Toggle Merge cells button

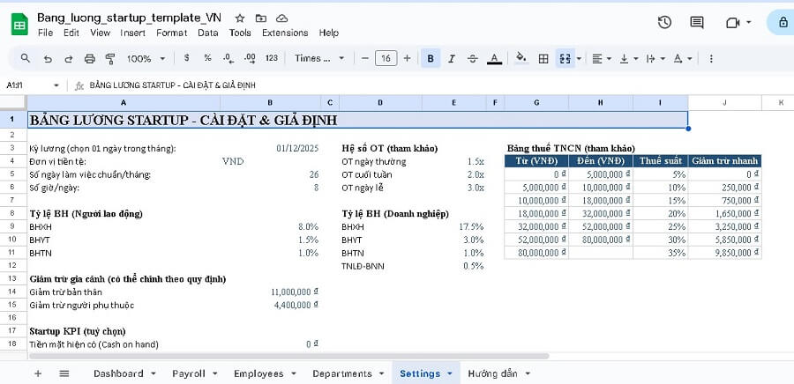[x=566, y=59]
